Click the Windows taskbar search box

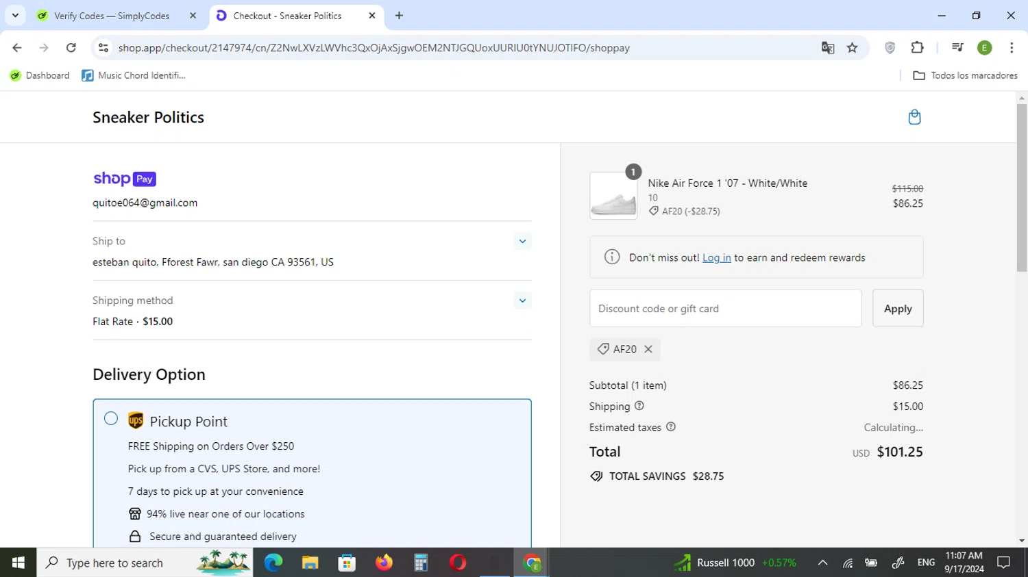[x=145, y=563]
